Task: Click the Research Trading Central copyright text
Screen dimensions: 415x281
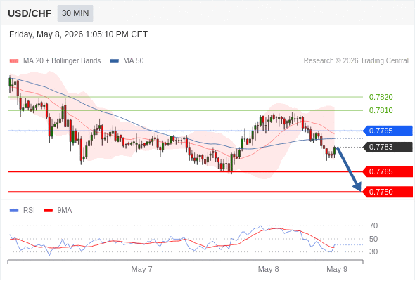Action: [356, 61]
